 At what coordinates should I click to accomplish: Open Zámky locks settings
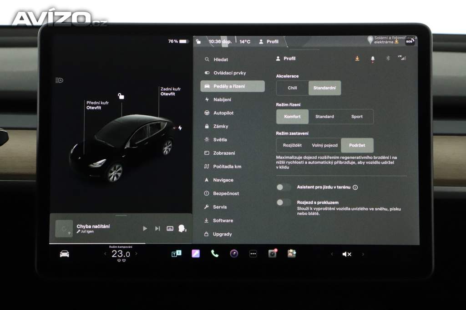216,126
